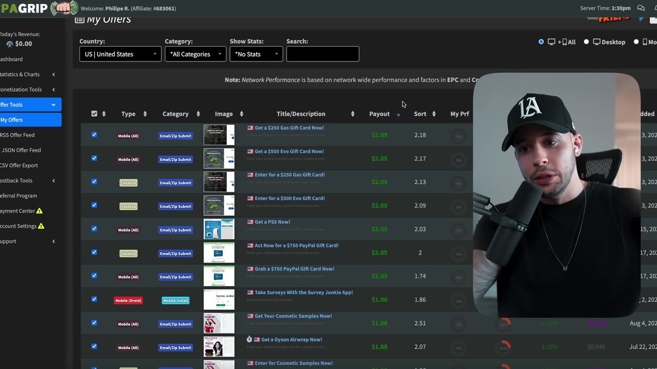The width and height of the screenshot is (657, 369).
Task: Click the My Offers heading list icon
Action: click(80, 19)
